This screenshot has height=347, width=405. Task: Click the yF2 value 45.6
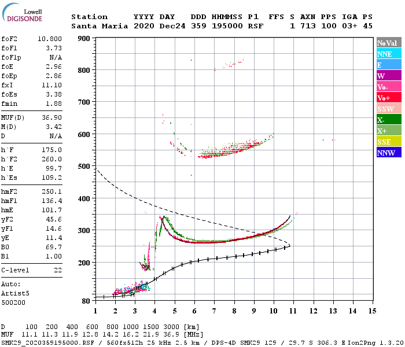pyautogui.click(x=54, y=219)
